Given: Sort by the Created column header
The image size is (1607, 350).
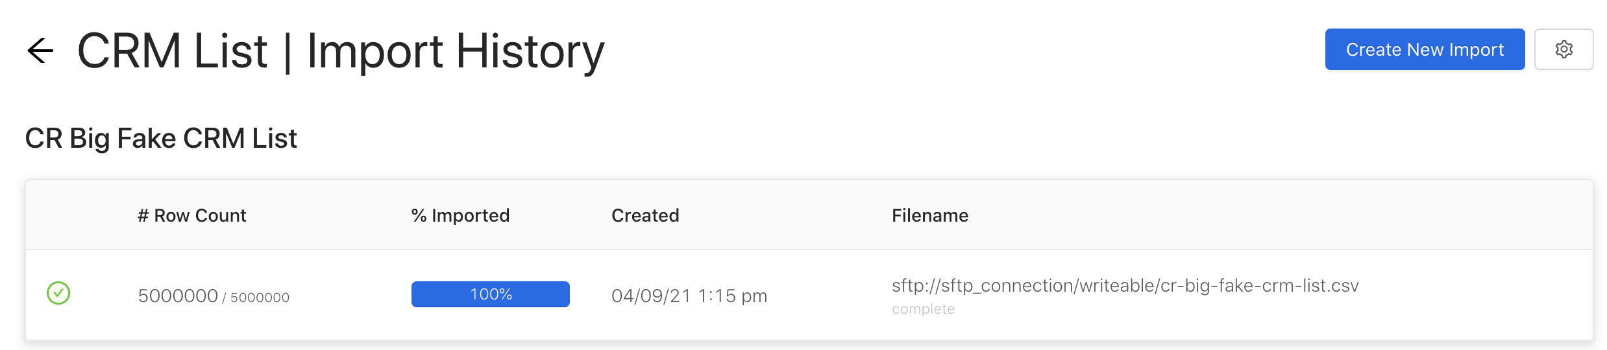Looking at the screenshot, I should (645, 215).
